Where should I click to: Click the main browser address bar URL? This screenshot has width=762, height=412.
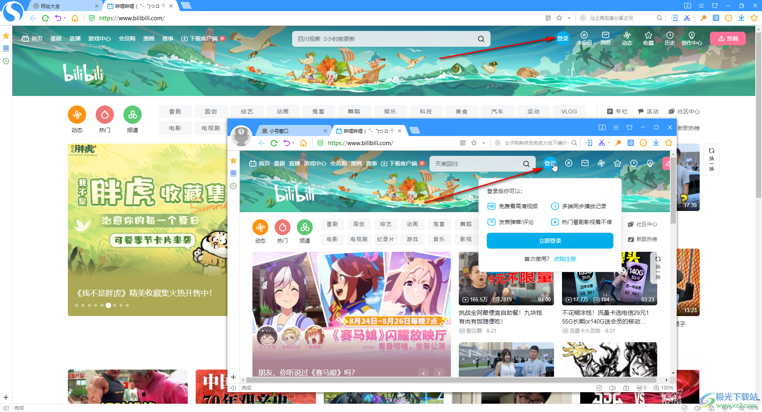(132, 18)
